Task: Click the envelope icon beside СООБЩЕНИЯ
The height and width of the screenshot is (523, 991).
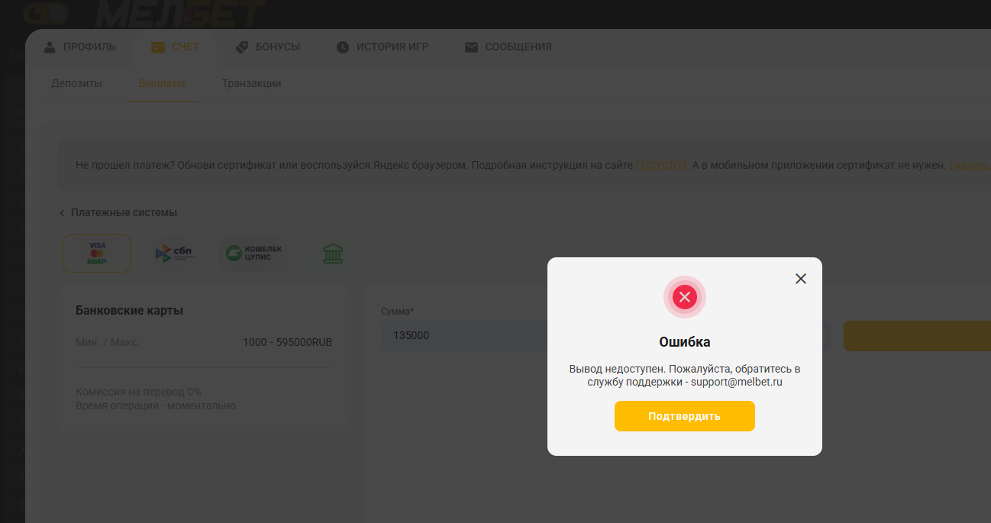Action: click(471, 47)
